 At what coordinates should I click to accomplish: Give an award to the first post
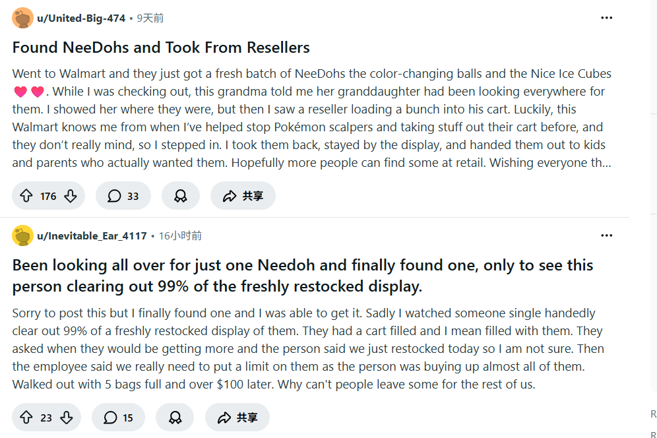coord(180,196)
